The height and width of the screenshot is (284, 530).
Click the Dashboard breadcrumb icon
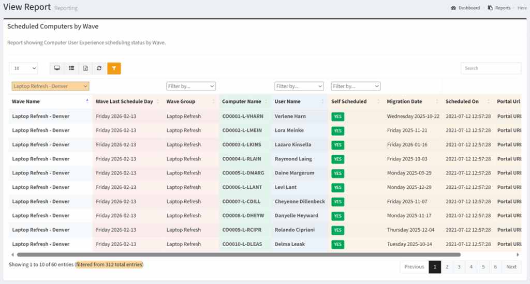453,8
